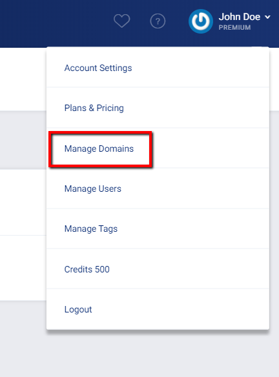Go to Plans & Pricing
The width and height of the screenshot is (279, 377).
tap(94, 108)
